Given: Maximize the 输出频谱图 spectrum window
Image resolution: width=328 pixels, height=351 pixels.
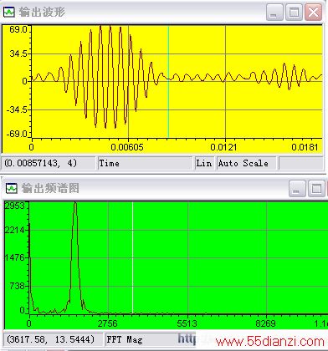Looking at the screenshot, I should 316,189.
